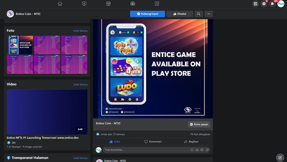287x162 pixels.
Task: Open top-right purple list photo thumbnail
Action: coord(74,45)
